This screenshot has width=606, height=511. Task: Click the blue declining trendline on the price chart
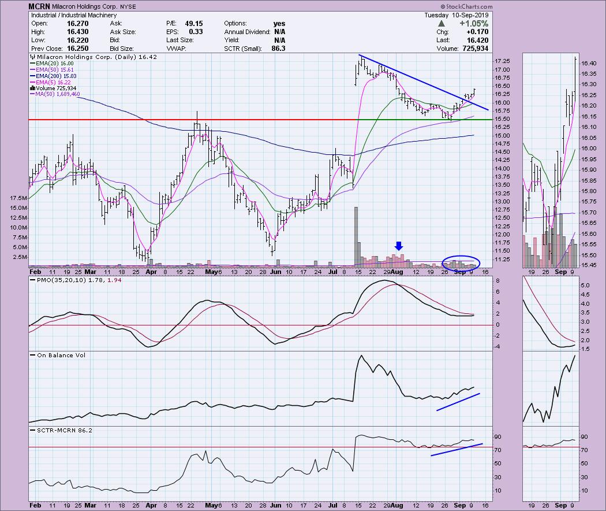pos(416,80)
